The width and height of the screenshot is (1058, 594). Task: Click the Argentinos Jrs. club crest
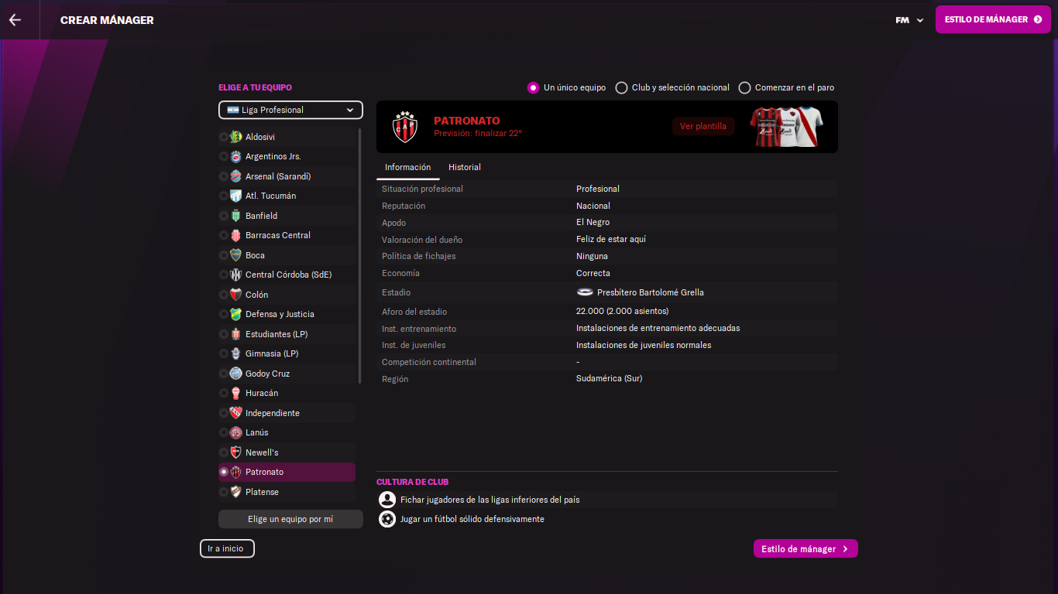[235, 156]
